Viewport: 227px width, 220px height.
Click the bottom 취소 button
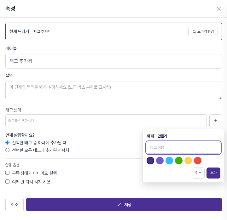coord(15,205)
